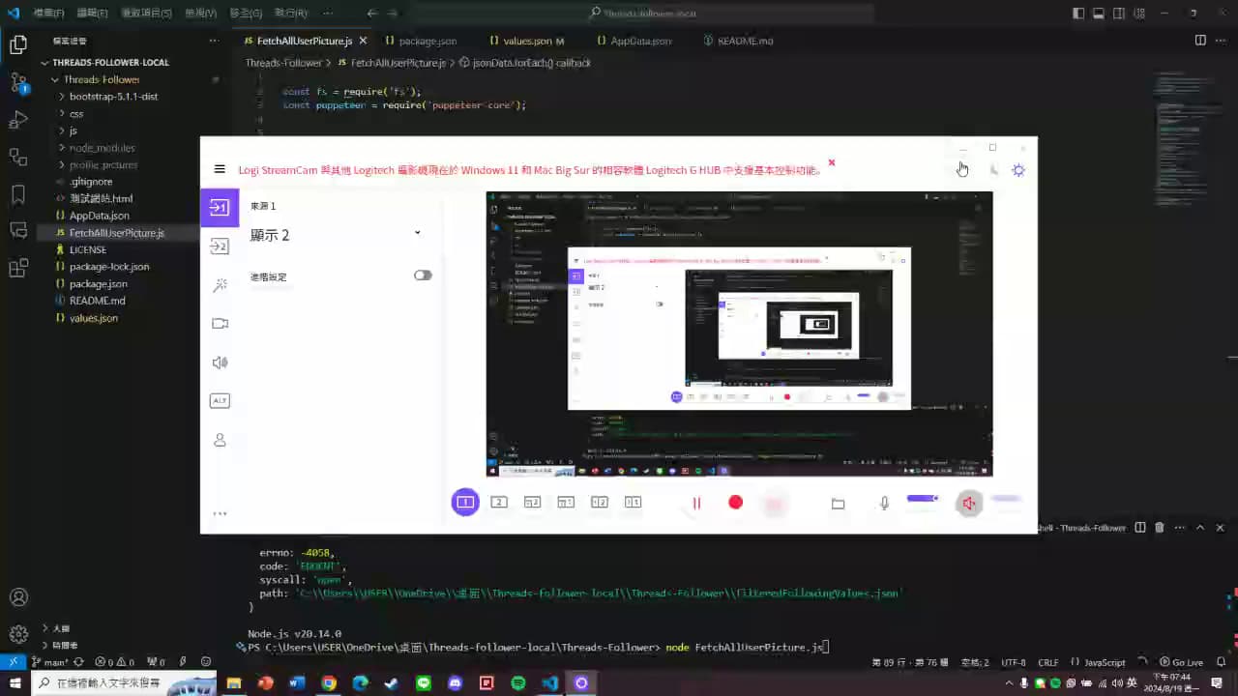Select the picture-in-picture scene layout button
Image resolution: width=1238 pixels, height=696 pixels.
click(x=532, y=503)
